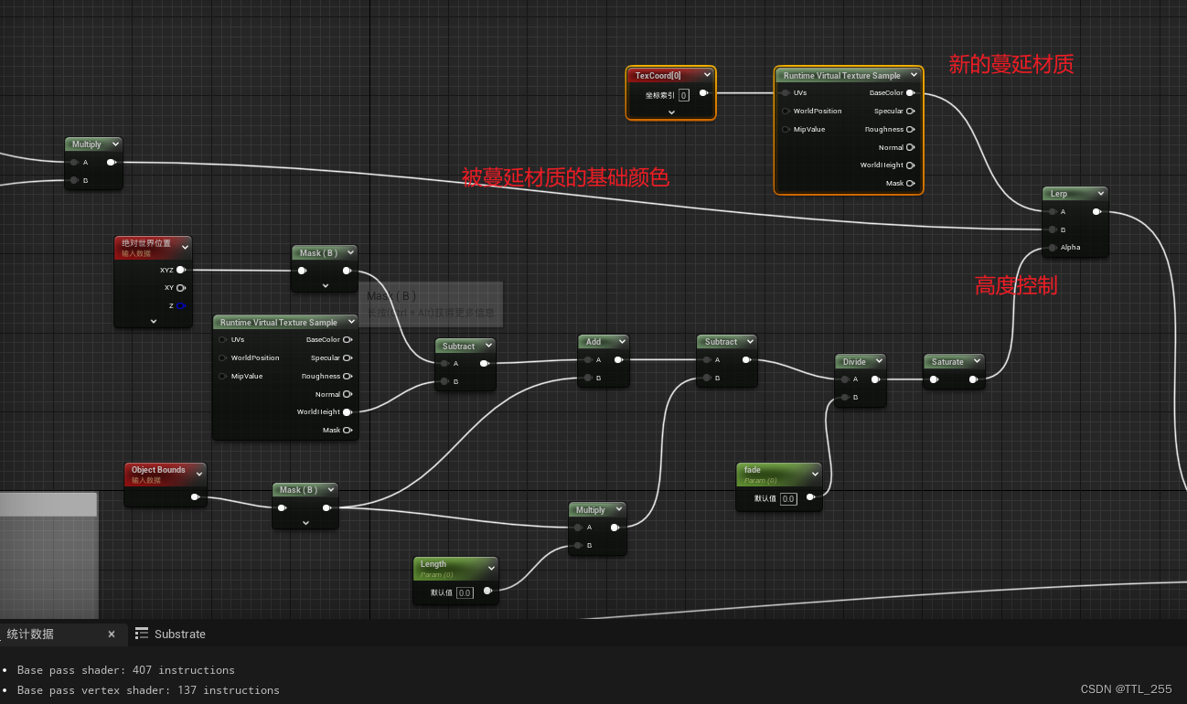Close the 统计数据 tab
Screen dimensions: 1187x704
point(112,634)
